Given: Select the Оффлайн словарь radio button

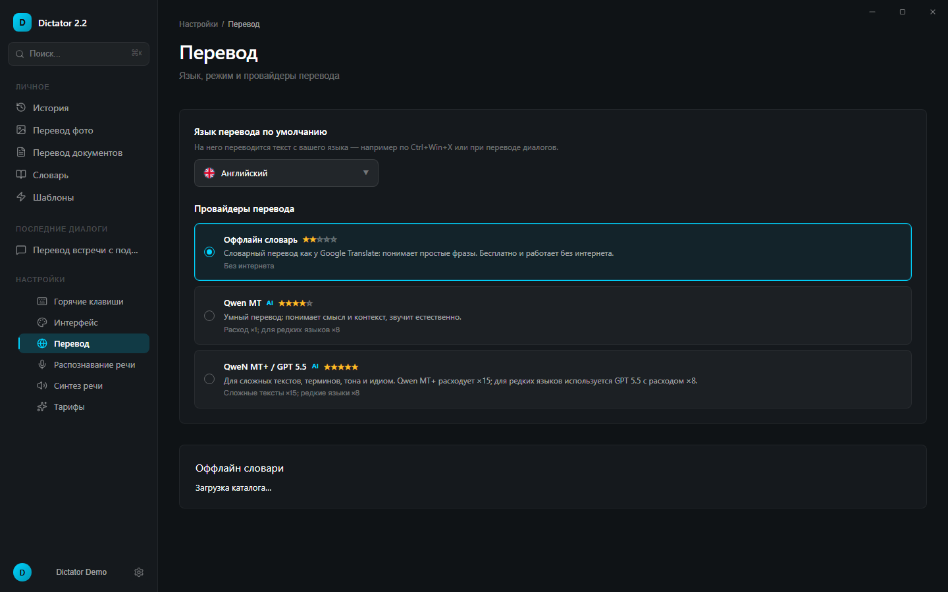Looking at the screenshot, I should click(x=209, y=252).
